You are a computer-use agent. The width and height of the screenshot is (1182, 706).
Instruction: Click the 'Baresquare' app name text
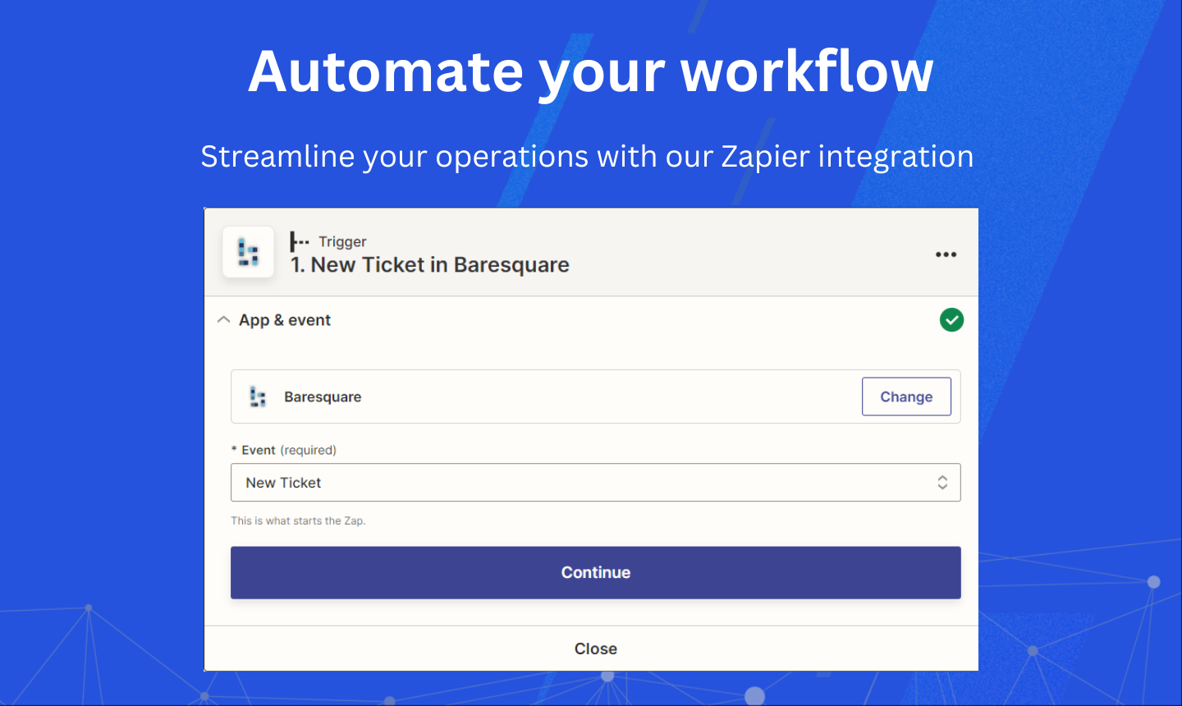coord(323,397)
